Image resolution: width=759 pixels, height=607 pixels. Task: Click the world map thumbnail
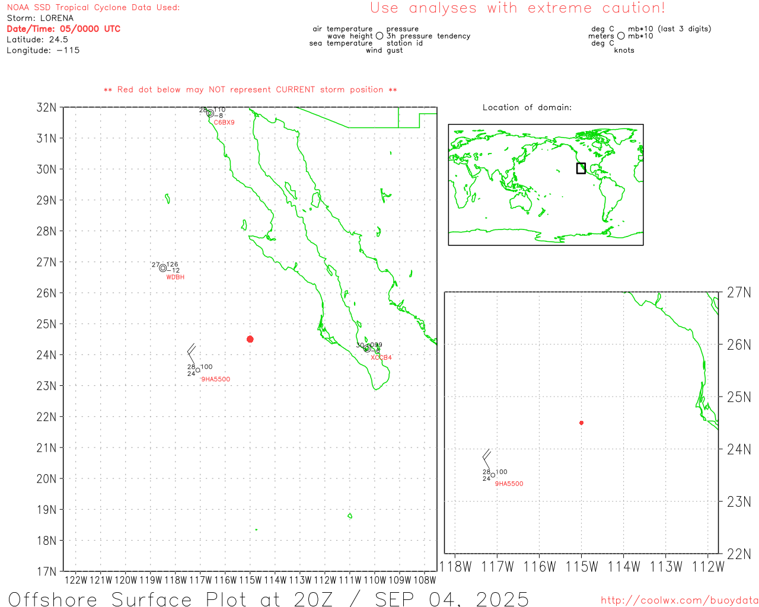546,185
